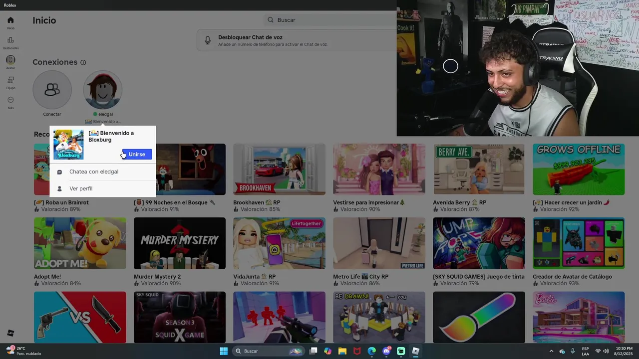Image resolution: width=639 pixels, height=359 pixels.
Task: Open the clock showing 10:30 PM
Action: [x=624, y=351]
